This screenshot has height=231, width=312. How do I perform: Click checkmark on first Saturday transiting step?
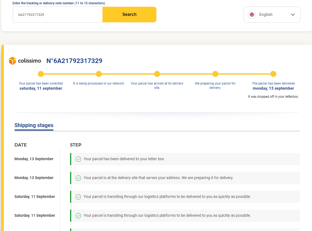[x=78, y=197]
